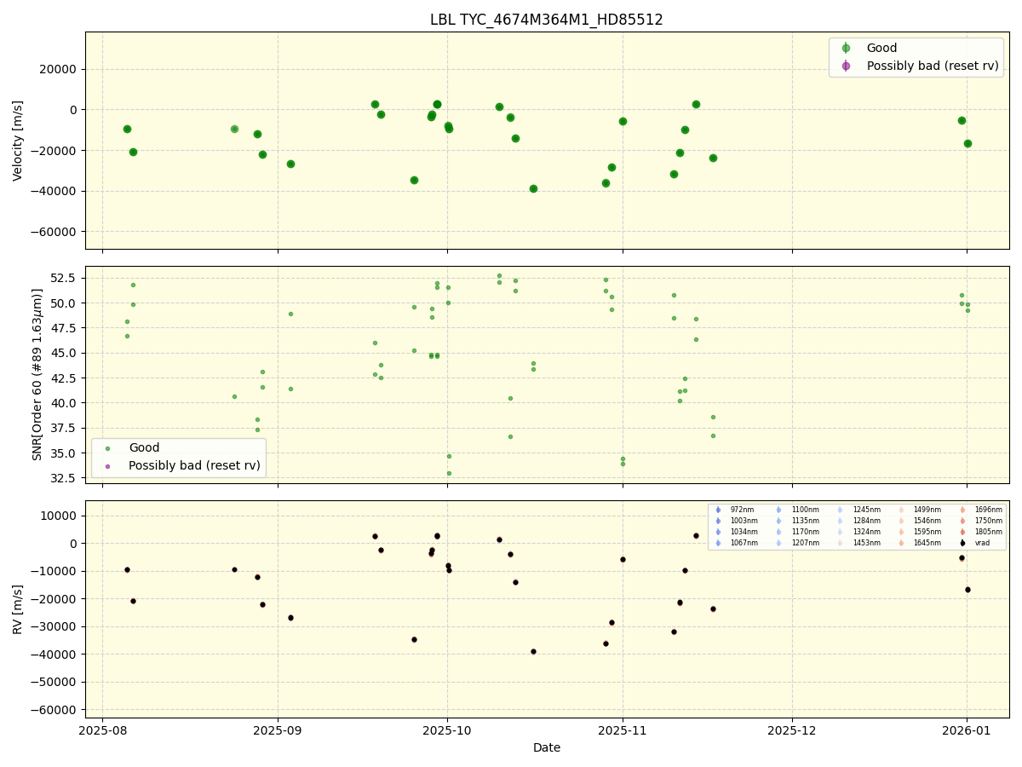The image size is (1022, 767).
Task: Click the 1003nm legend label
Action: click(744, 521)
